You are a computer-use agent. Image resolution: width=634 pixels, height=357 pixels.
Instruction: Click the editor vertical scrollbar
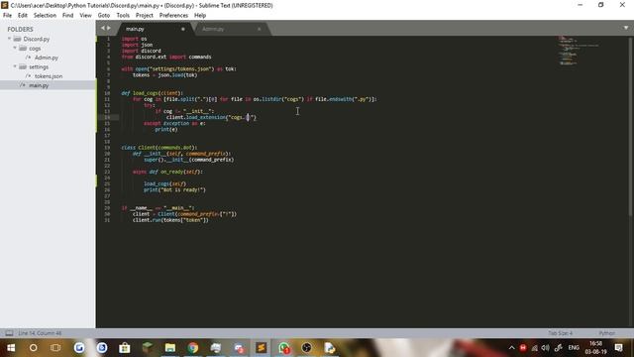[x=631, y=126]
